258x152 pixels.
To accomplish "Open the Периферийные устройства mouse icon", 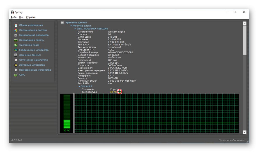I will [16, 70].
